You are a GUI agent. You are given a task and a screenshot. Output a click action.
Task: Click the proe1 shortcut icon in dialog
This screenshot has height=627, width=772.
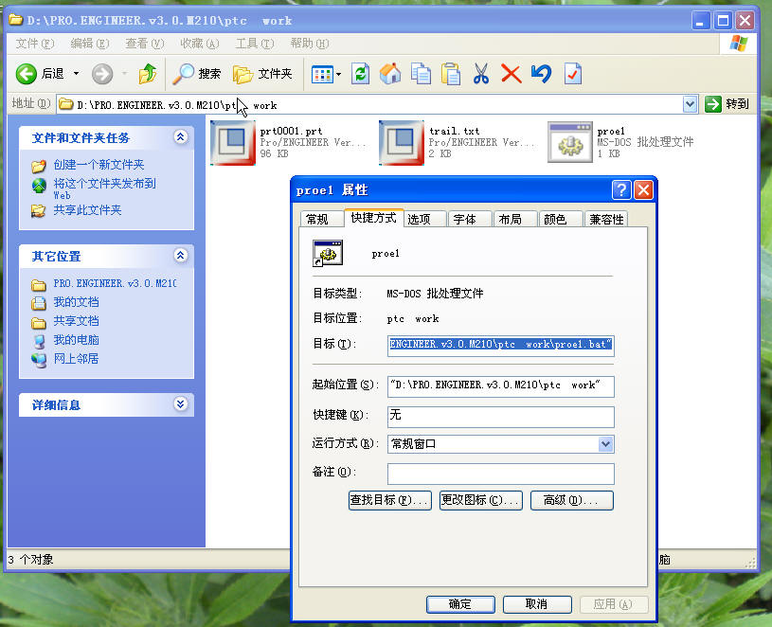click(x=328, y=253)
